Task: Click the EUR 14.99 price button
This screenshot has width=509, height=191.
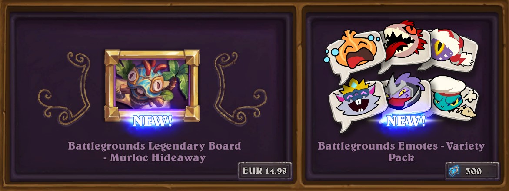Action: [265, 171]
